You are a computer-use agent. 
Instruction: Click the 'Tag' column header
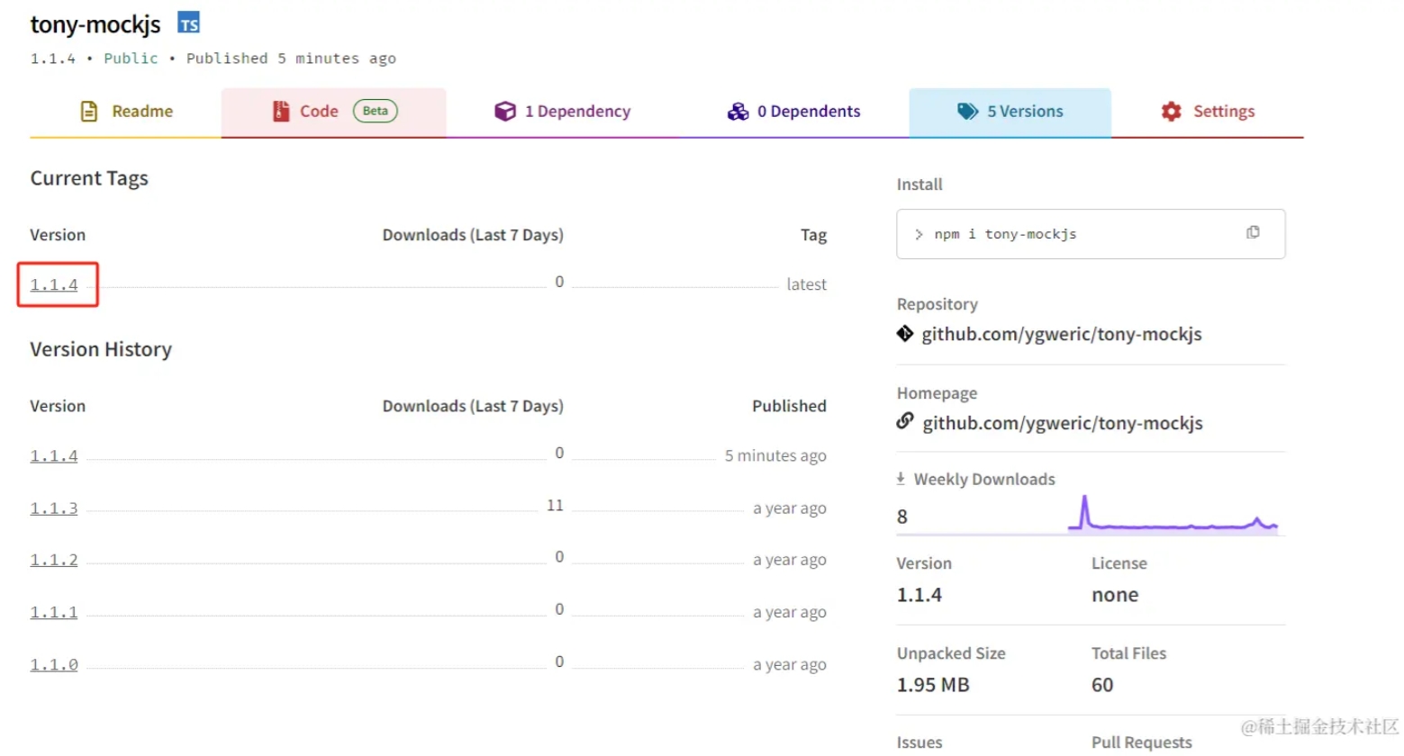(x=813, y=235)
